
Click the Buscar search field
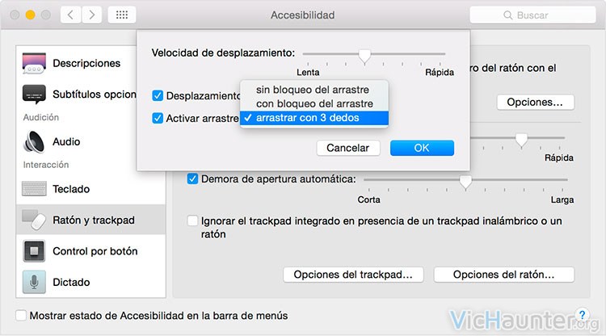click(532, 15)
